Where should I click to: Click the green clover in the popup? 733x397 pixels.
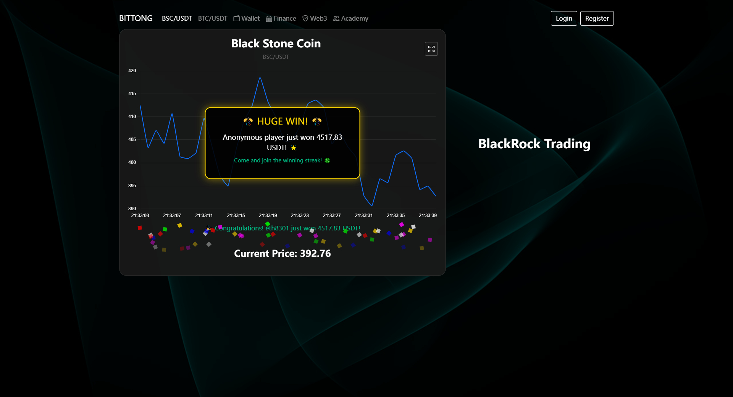tap(327, 160)
